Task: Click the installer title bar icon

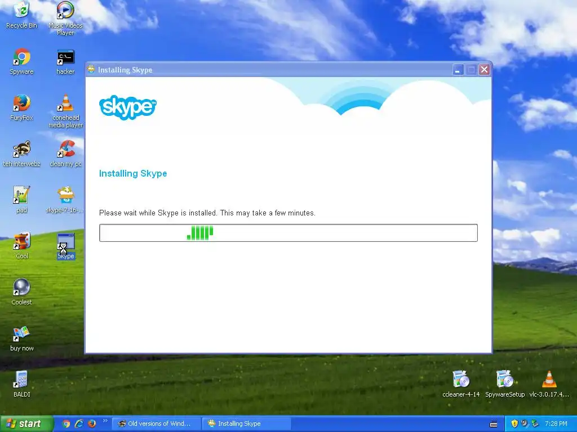Action: click(91, 69)
